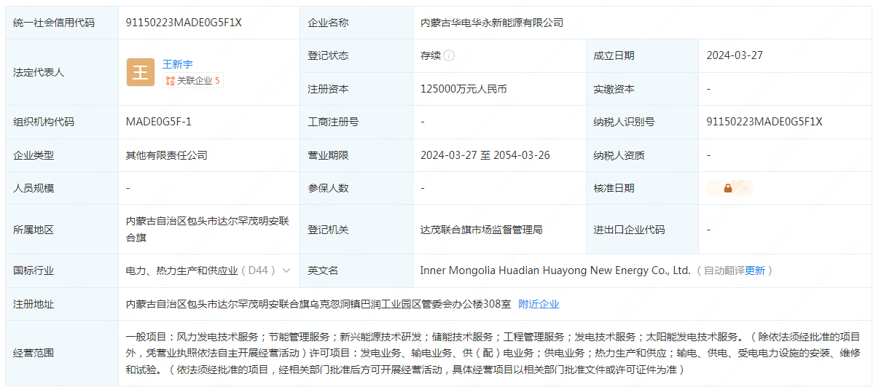
Task: Click the 参保人数 label cell
Action: 356,188
